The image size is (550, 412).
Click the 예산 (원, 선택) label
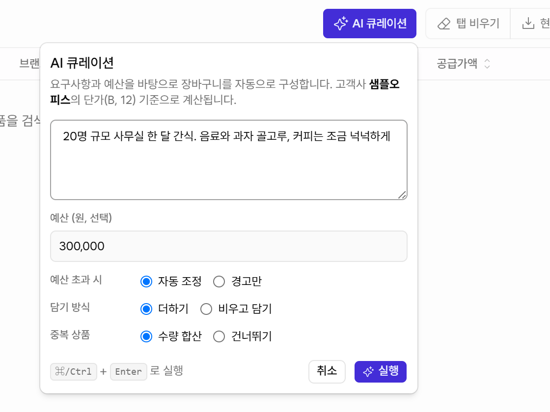point(81,218)
